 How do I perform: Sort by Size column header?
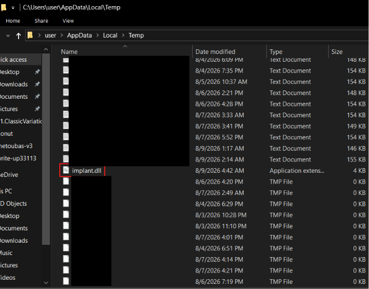click(x=337, y=51)
